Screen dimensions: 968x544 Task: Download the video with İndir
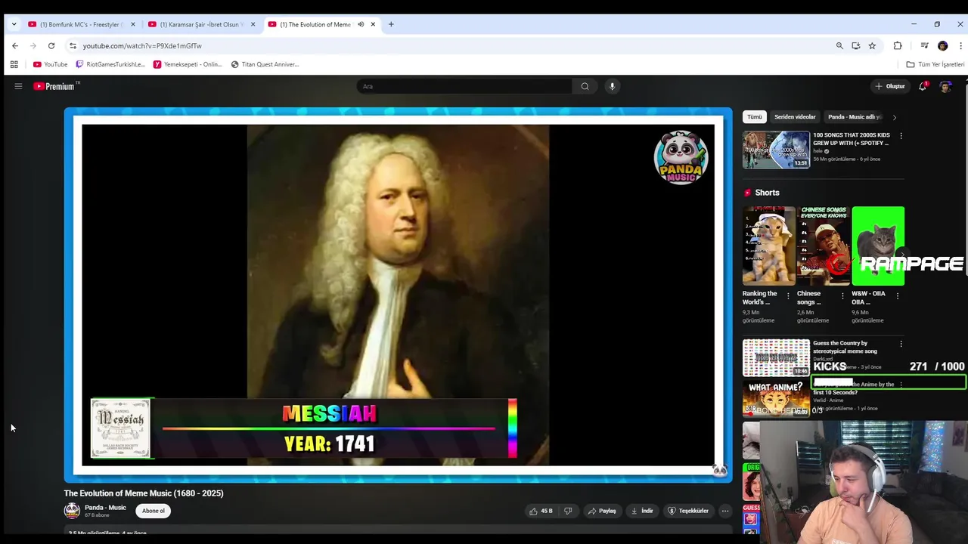(x=642, y=511)
